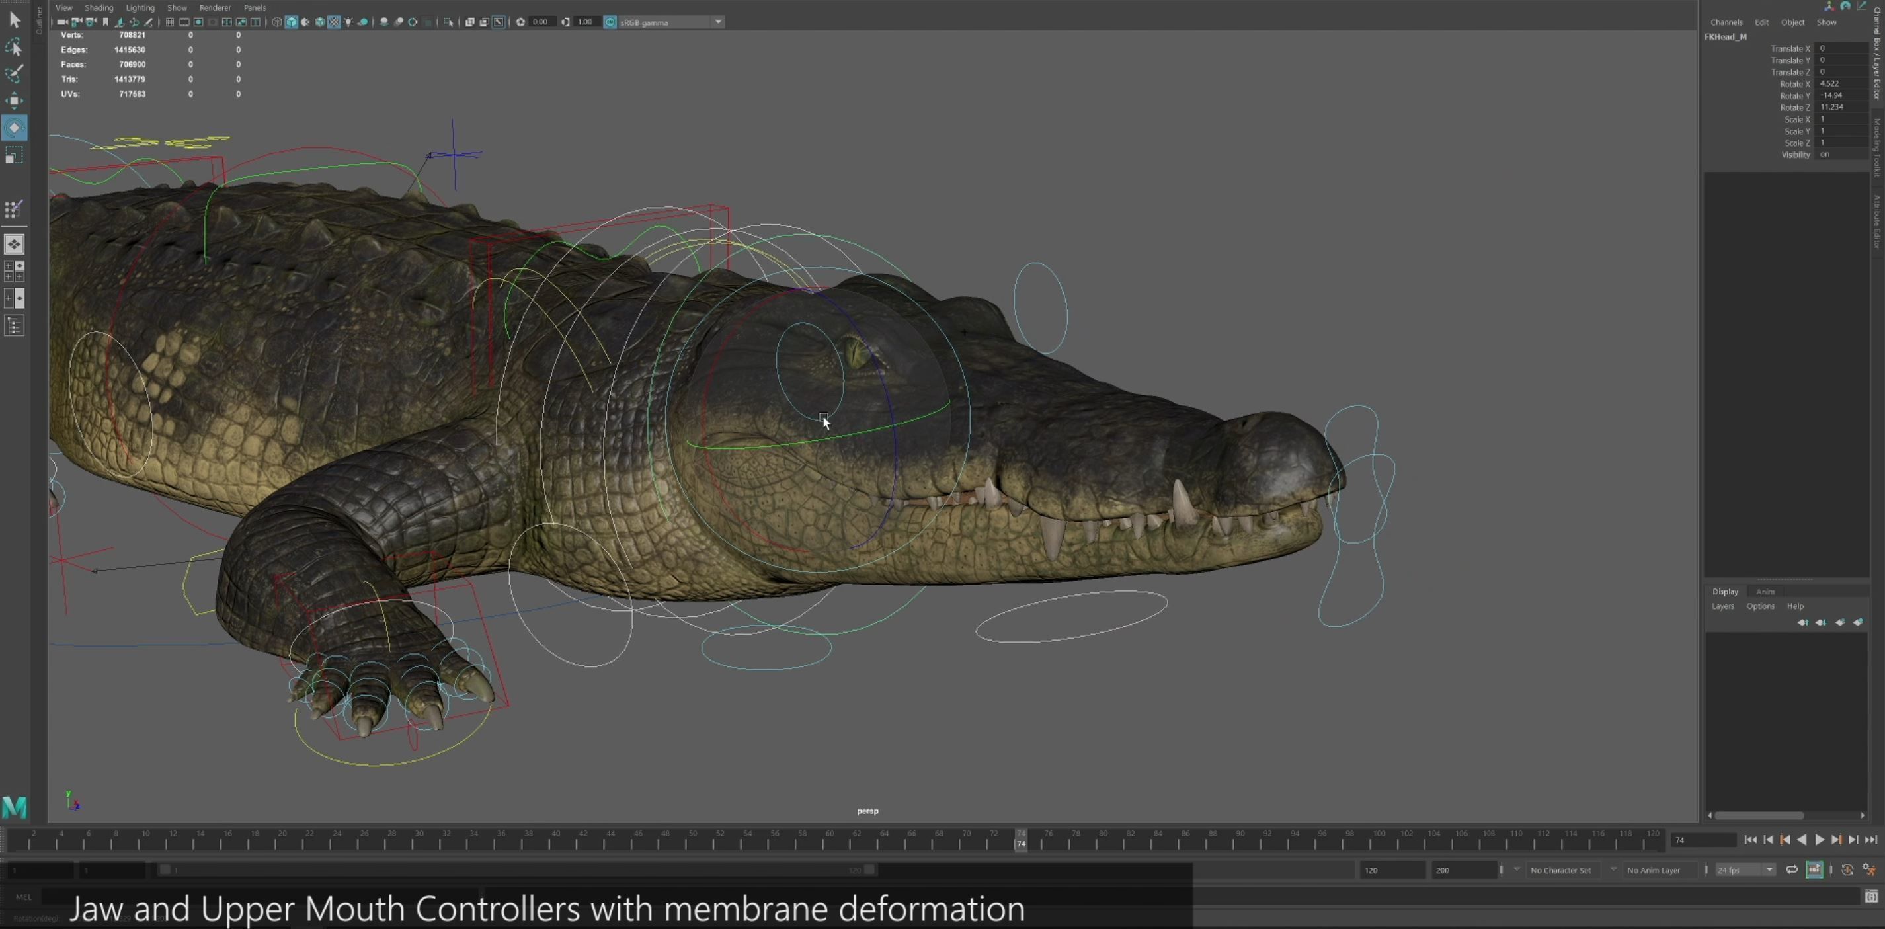1885x929 pixels.
Task: Click the Visibility value field
Action: (1842, 155)
